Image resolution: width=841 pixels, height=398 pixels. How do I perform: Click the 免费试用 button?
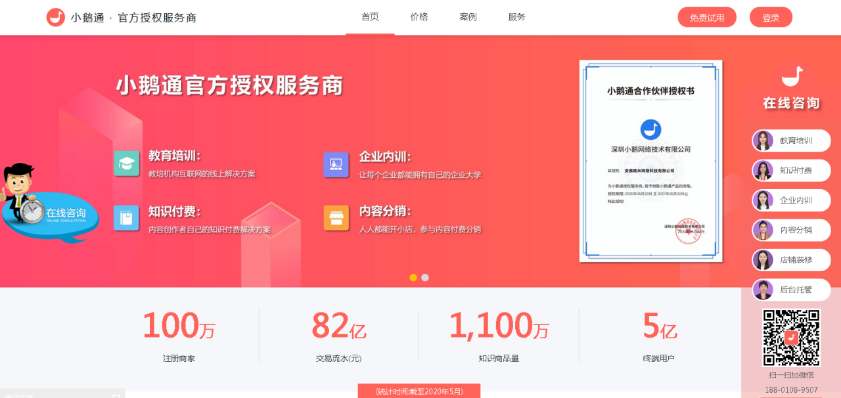(x=707, y=18)
